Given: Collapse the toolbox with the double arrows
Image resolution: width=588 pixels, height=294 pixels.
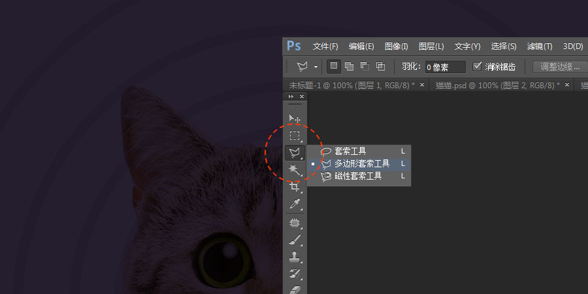Looking at the screenshot, I should [291, 97].
